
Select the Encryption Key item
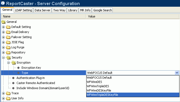pyautogui.click(x=31, y=68)
